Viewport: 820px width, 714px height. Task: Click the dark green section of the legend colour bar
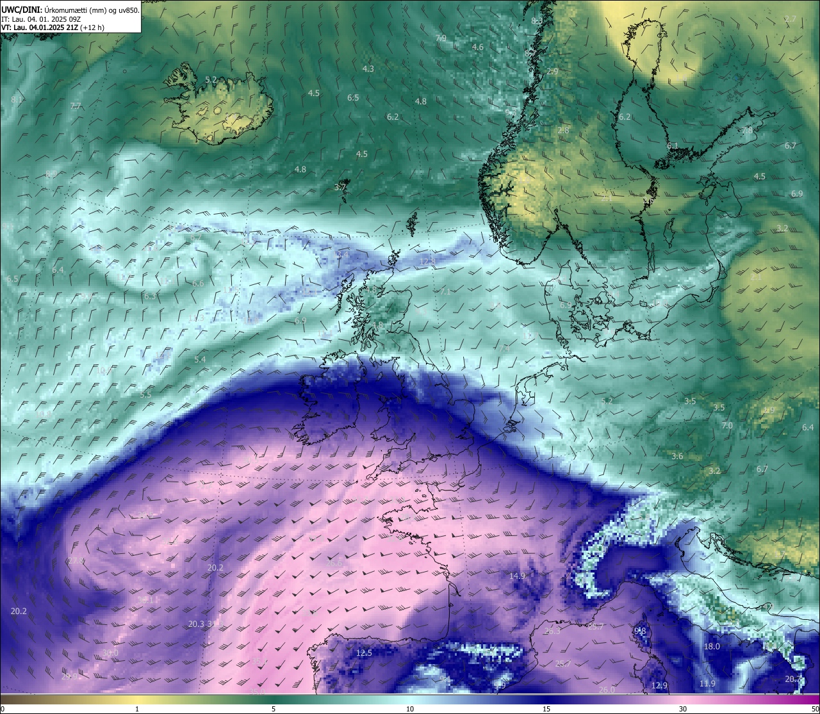coord(274,699)
